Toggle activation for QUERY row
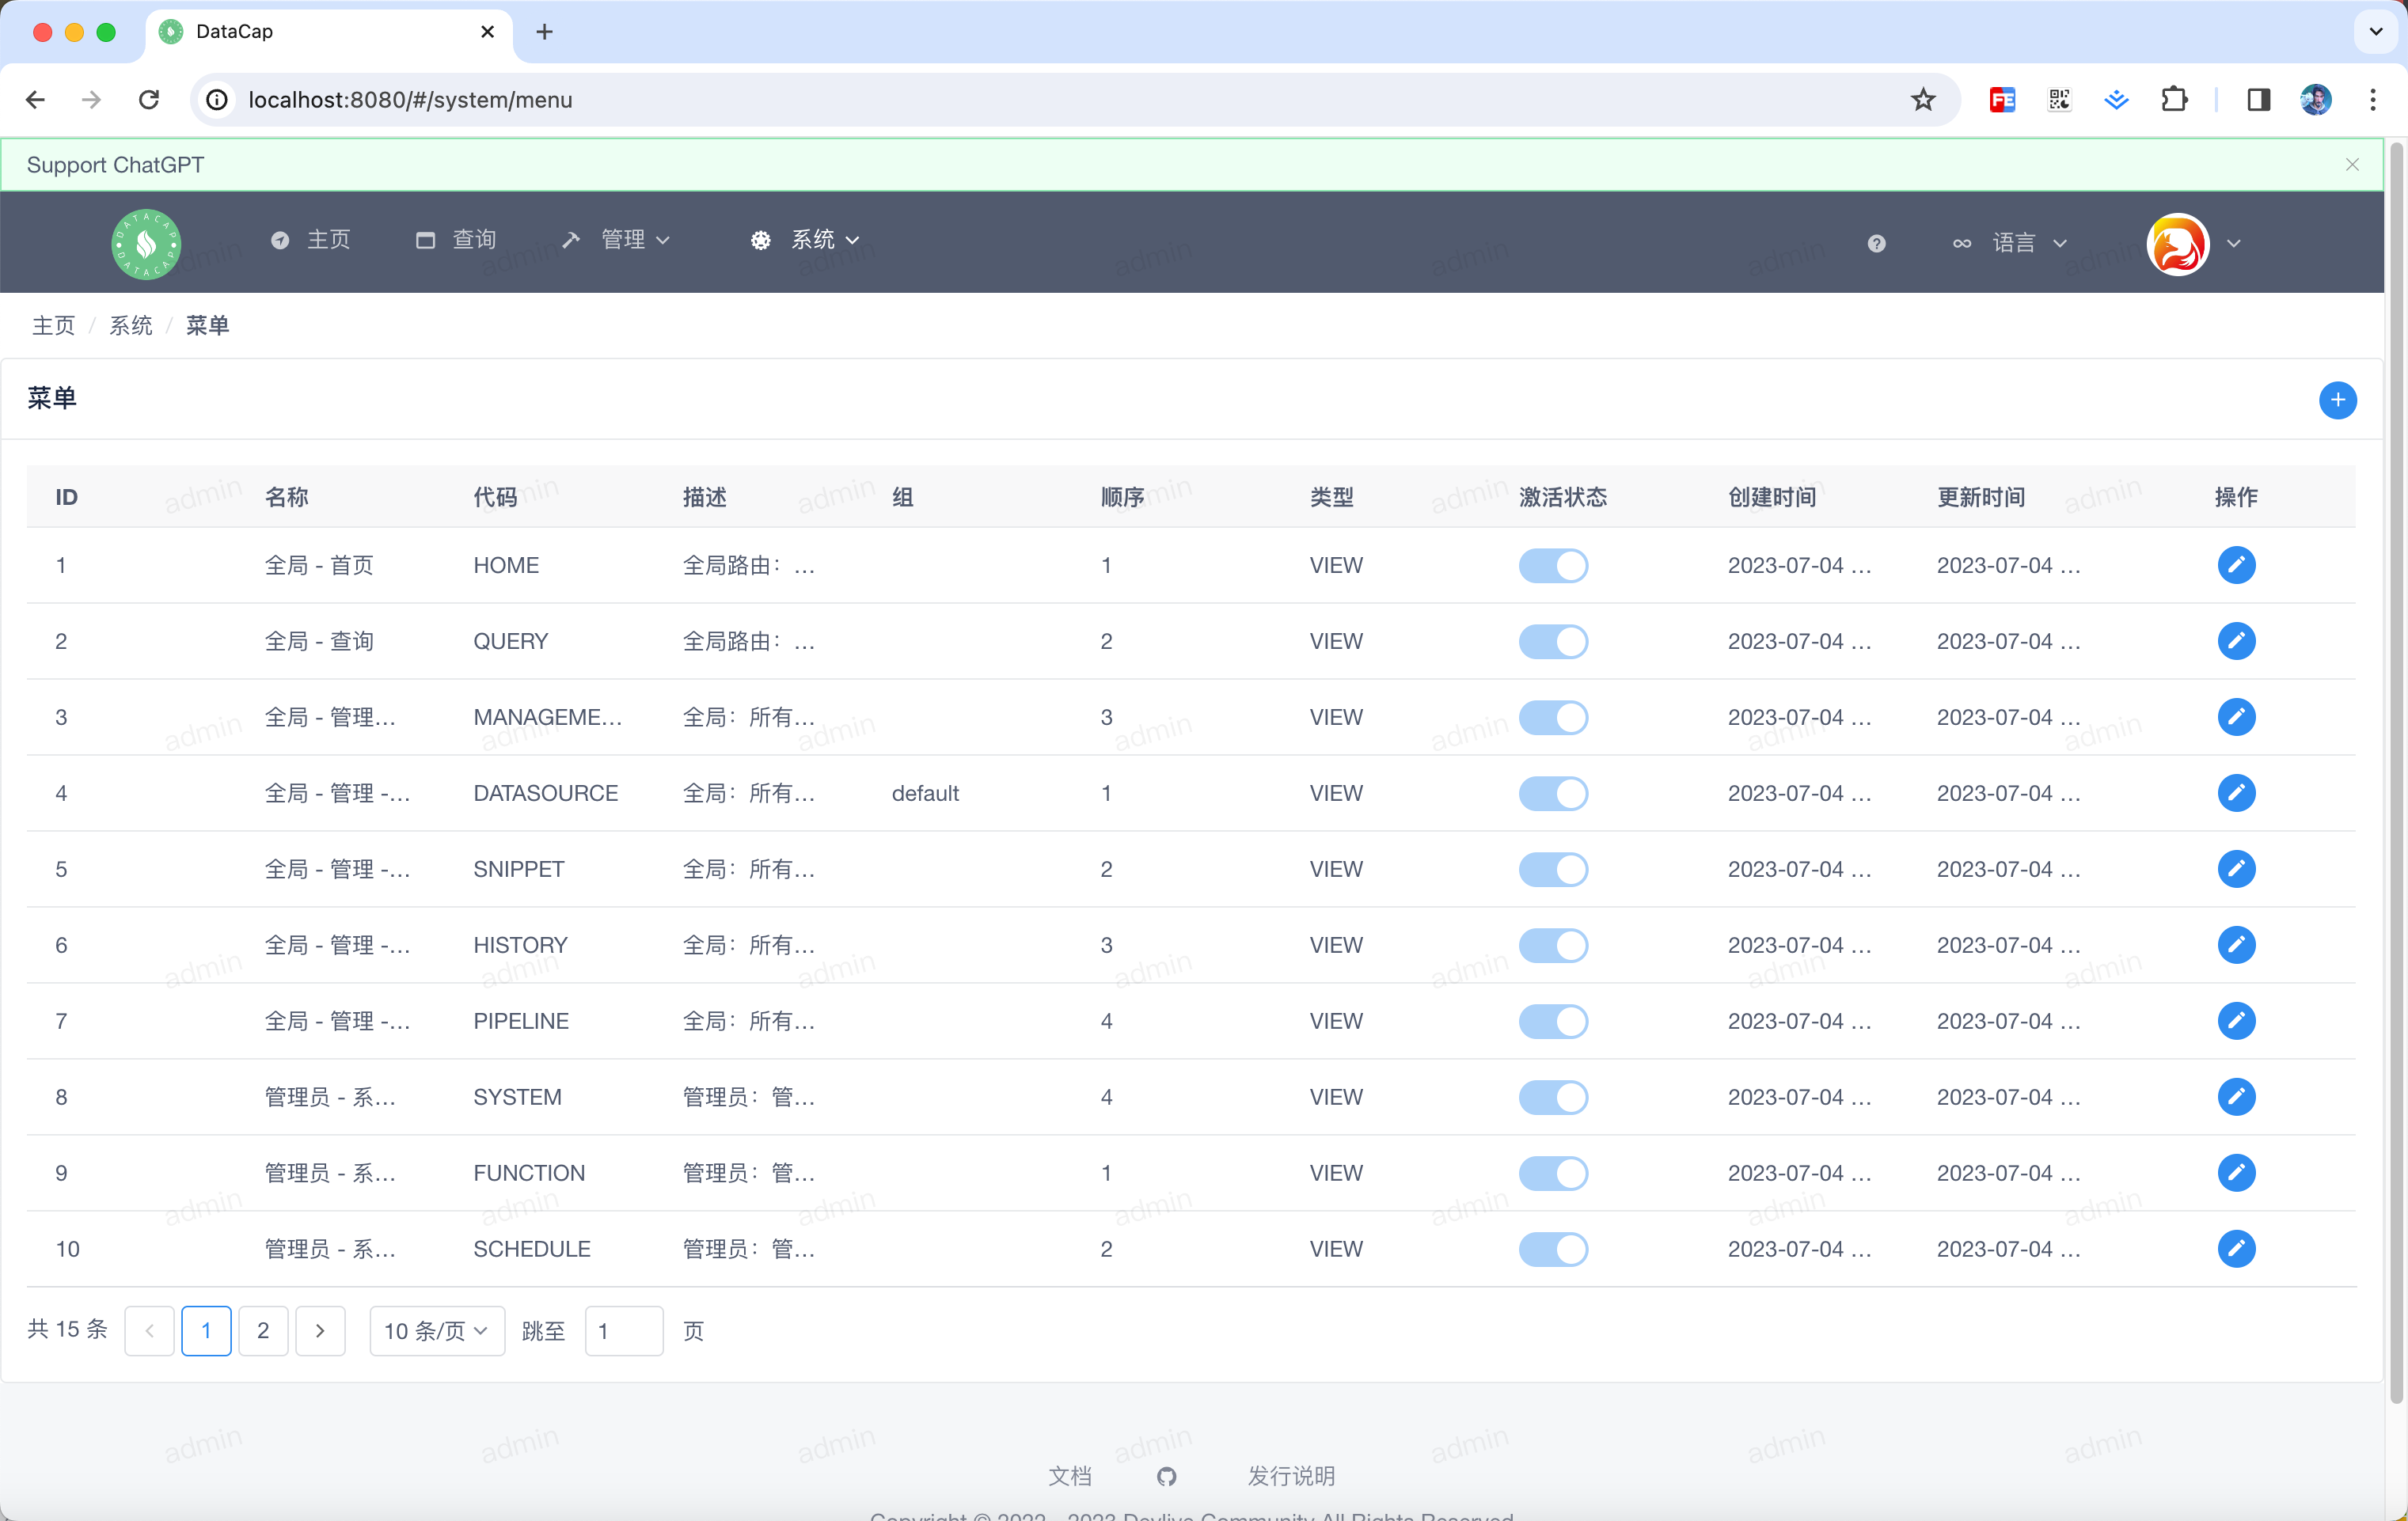Screen dimensions: 2408x1521 pyautogui.click(x=1553, y=641)
